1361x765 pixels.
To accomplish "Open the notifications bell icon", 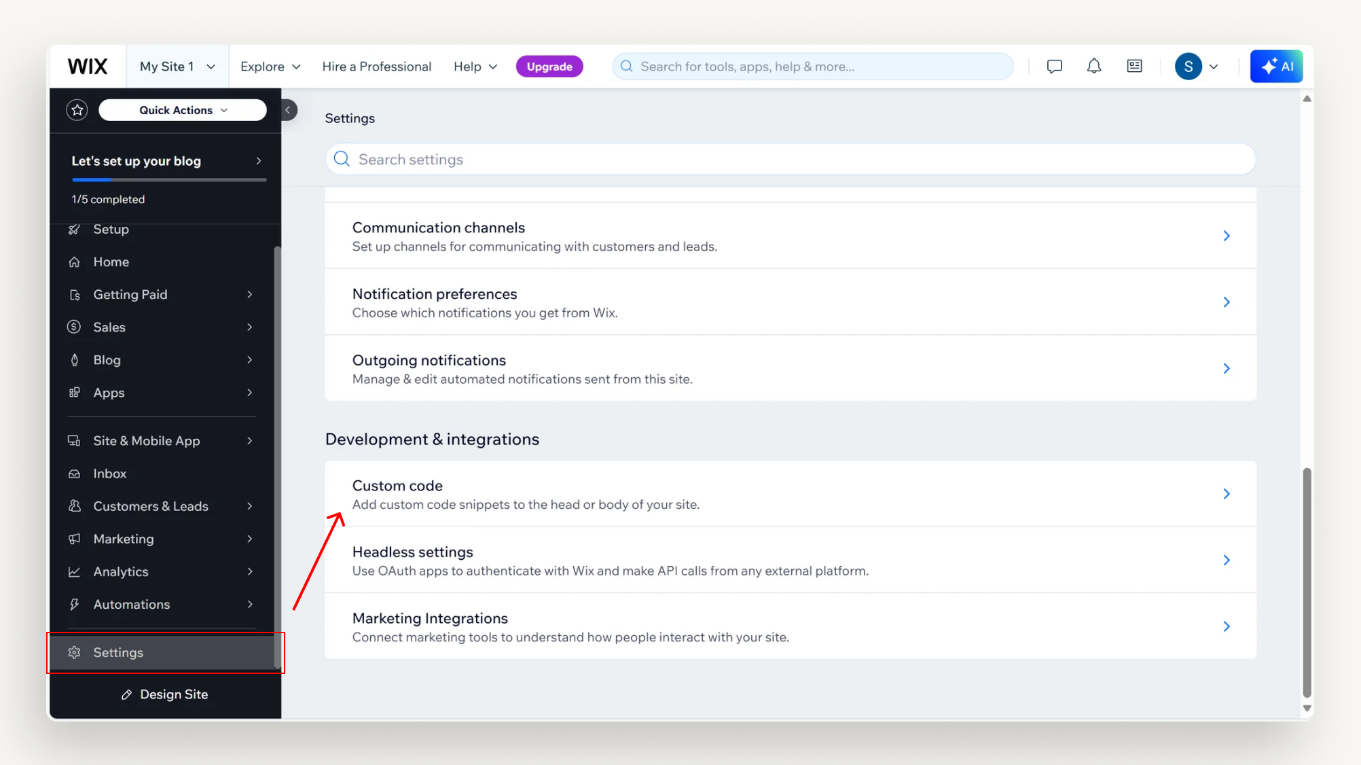I will pyautogui.click(x=1094, y=67).
